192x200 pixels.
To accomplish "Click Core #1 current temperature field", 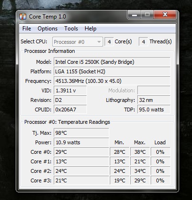I will (x=81, y=161).
